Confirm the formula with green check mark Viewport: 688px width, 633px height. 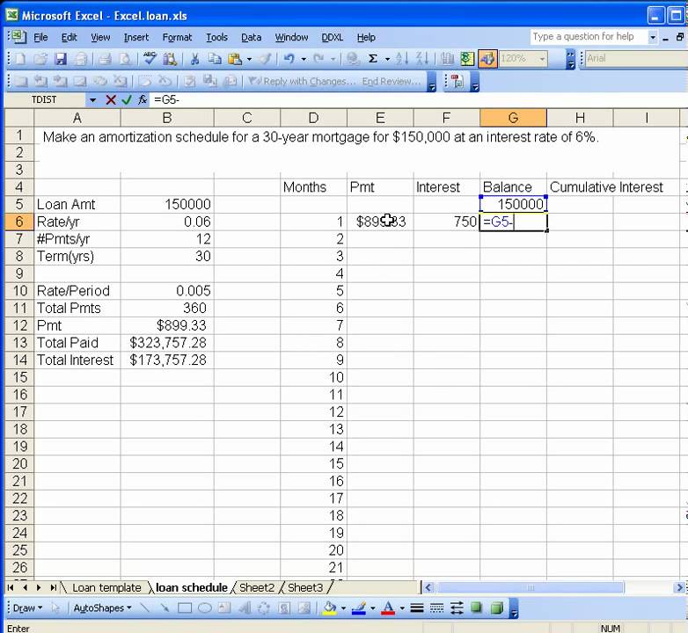(127, 100)
